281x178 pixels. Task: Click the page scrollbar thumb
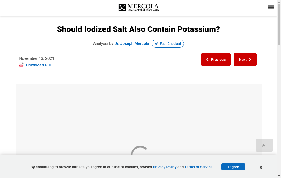coord(279,25)
